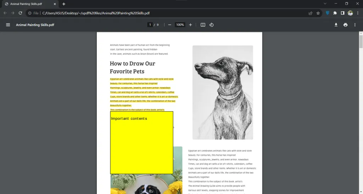Rotate the document counterclockwise
The height and width of the screenshot is (194, 363).
(x=211, y=25)
